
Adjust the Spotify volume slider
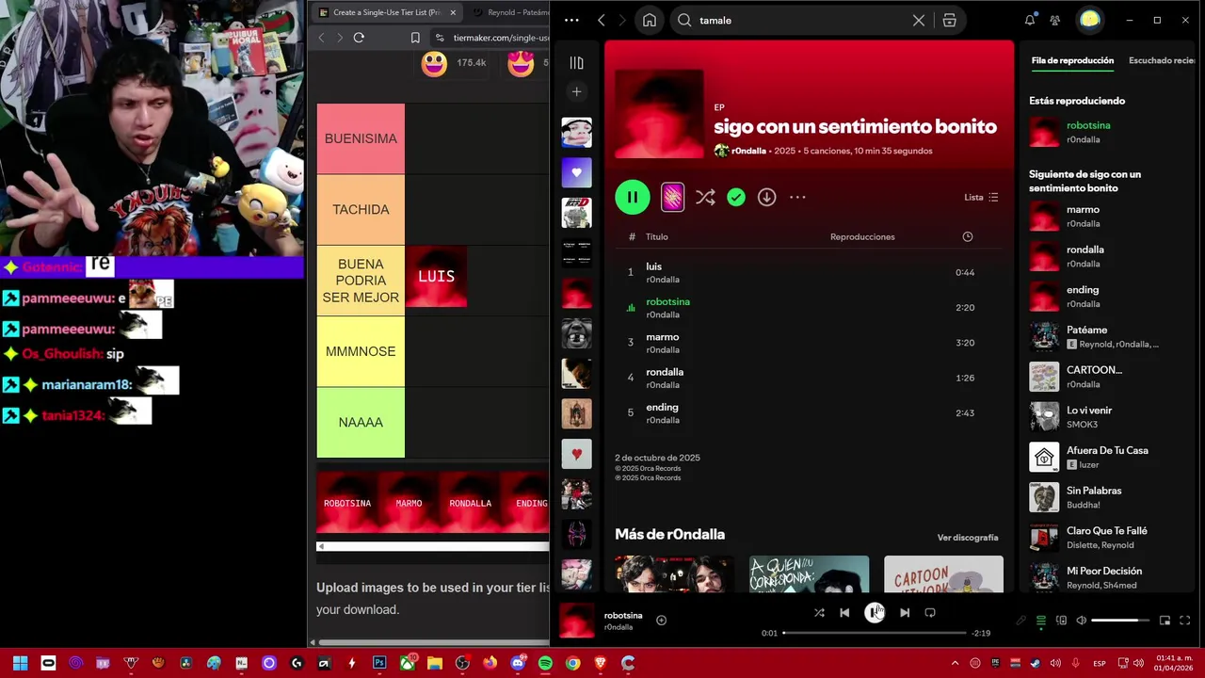pos(1120,621)
